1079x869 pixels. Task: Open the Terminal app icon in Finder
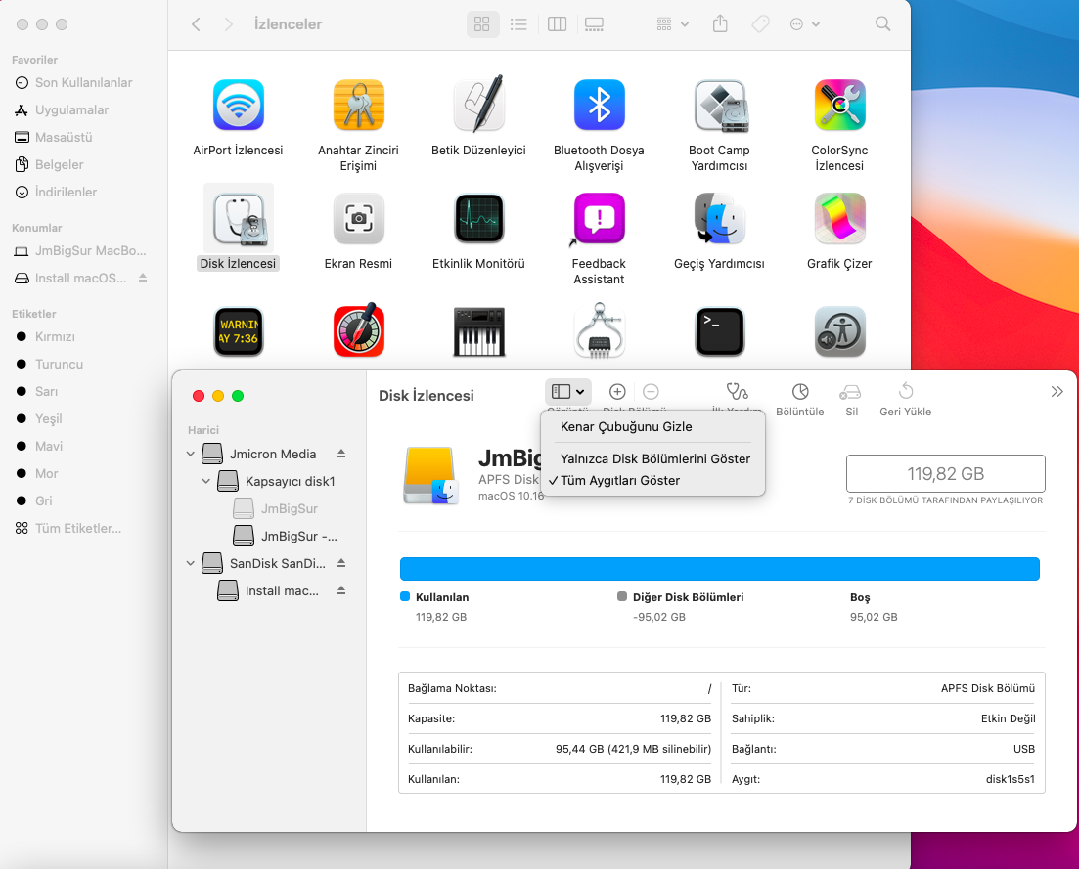pos(719,332)
